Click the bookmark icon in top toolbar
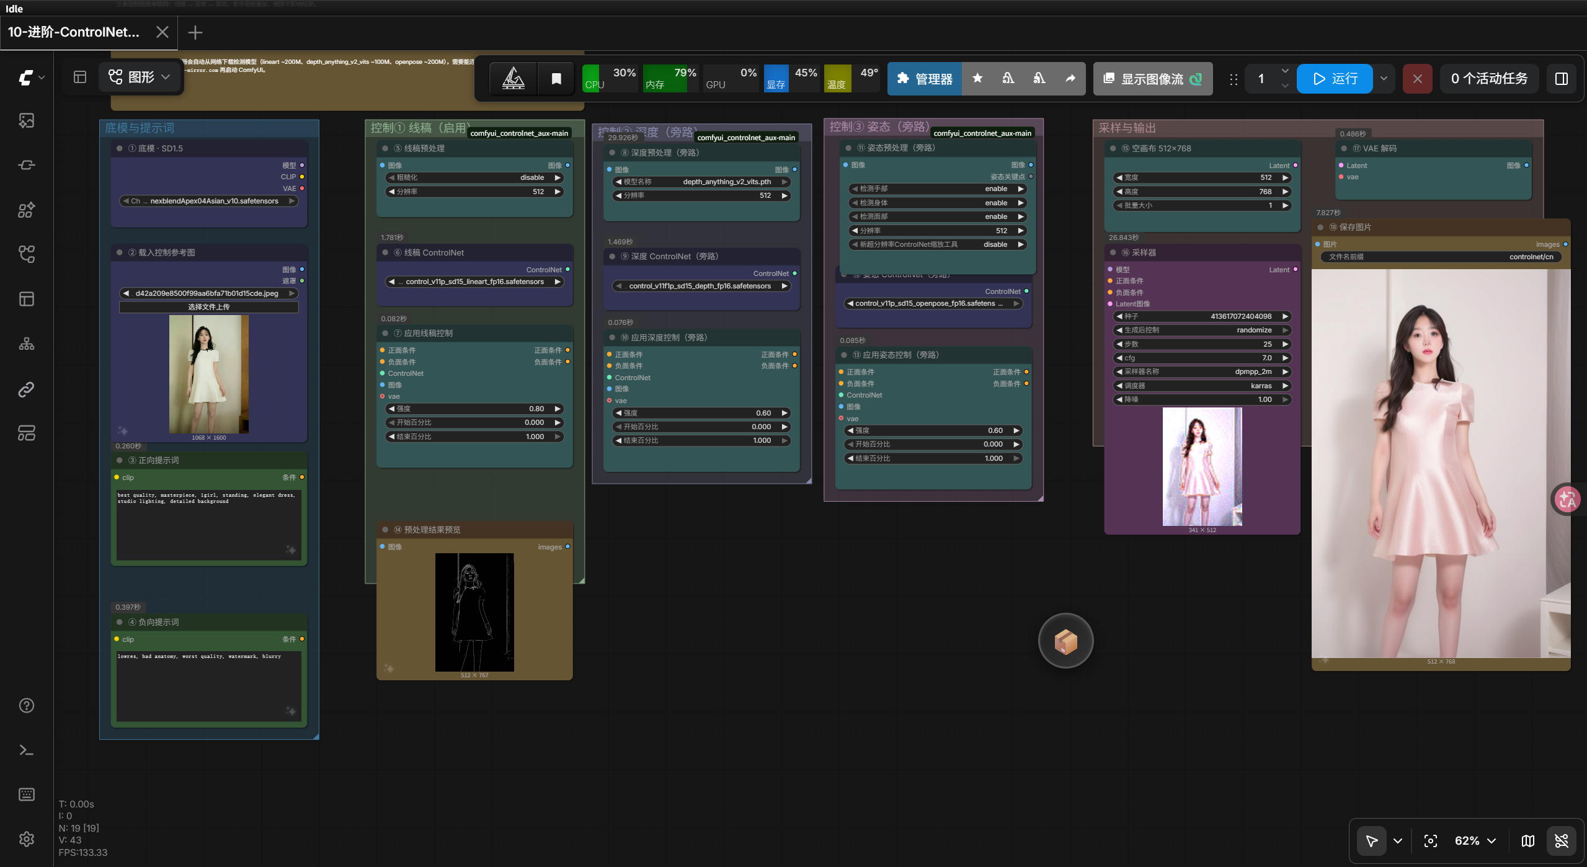This screenshot has width=1587, height=867. (556, 78)
